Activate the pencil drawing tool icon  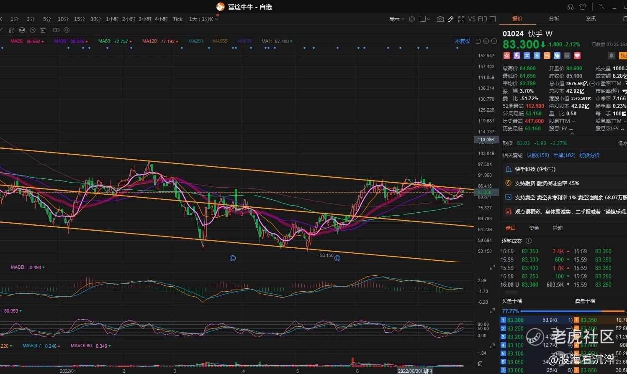point(450,19)
